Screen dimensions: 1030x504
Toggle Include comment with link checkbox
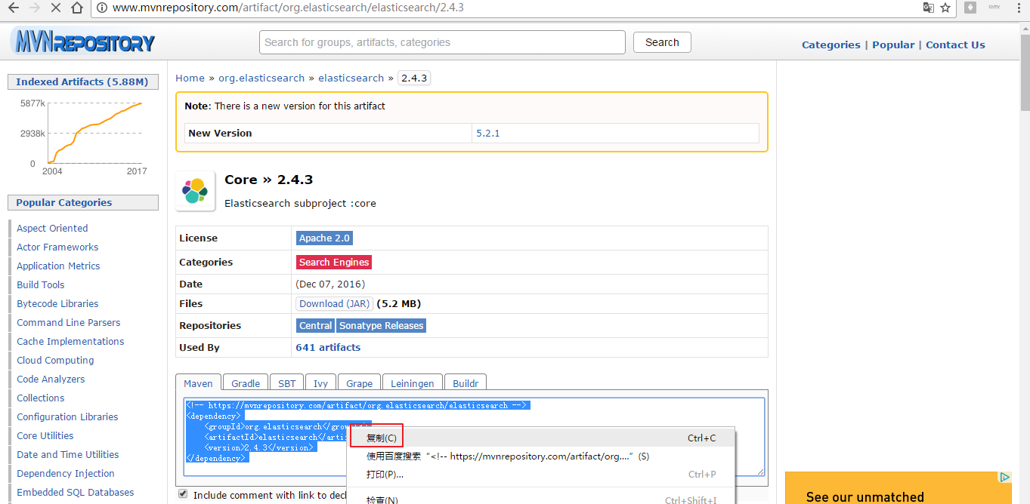coord(183,494)
